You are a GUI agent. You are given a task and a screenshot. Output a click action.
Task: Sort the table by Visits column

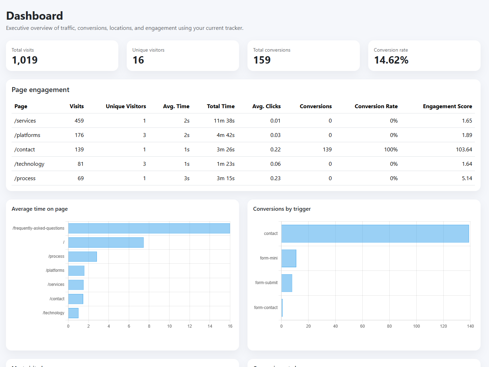pos(77,106)
